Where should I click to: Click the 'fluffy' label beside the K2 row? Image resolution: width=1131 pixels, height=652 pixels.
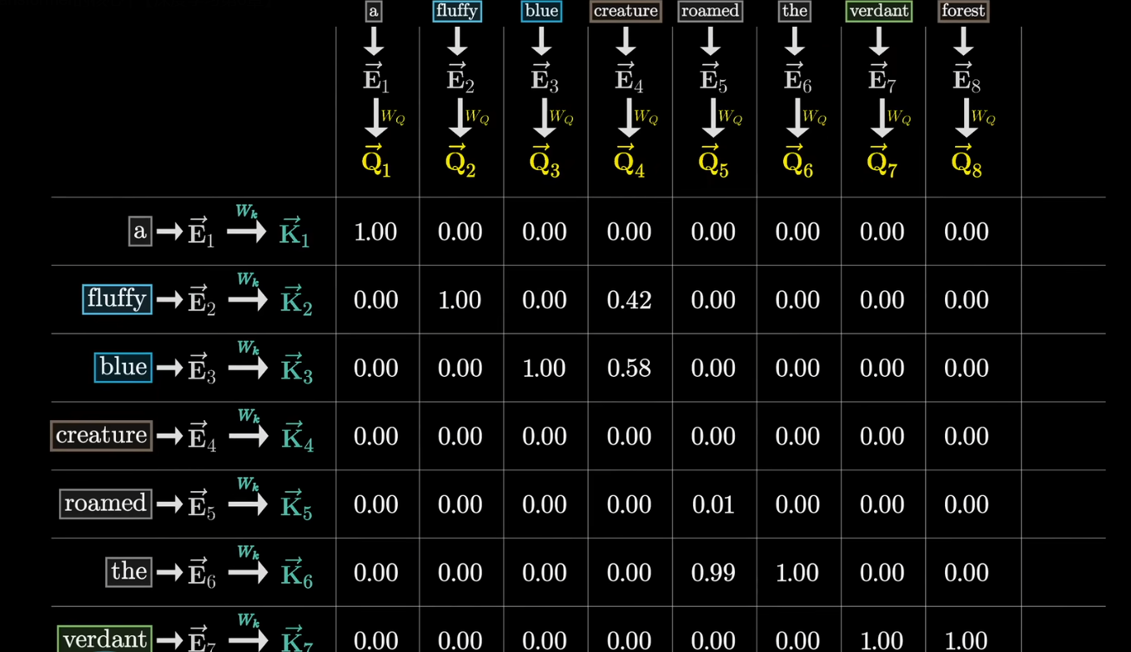pos(117,298)
